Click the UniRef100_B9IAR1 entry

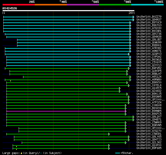coord(149,31)
